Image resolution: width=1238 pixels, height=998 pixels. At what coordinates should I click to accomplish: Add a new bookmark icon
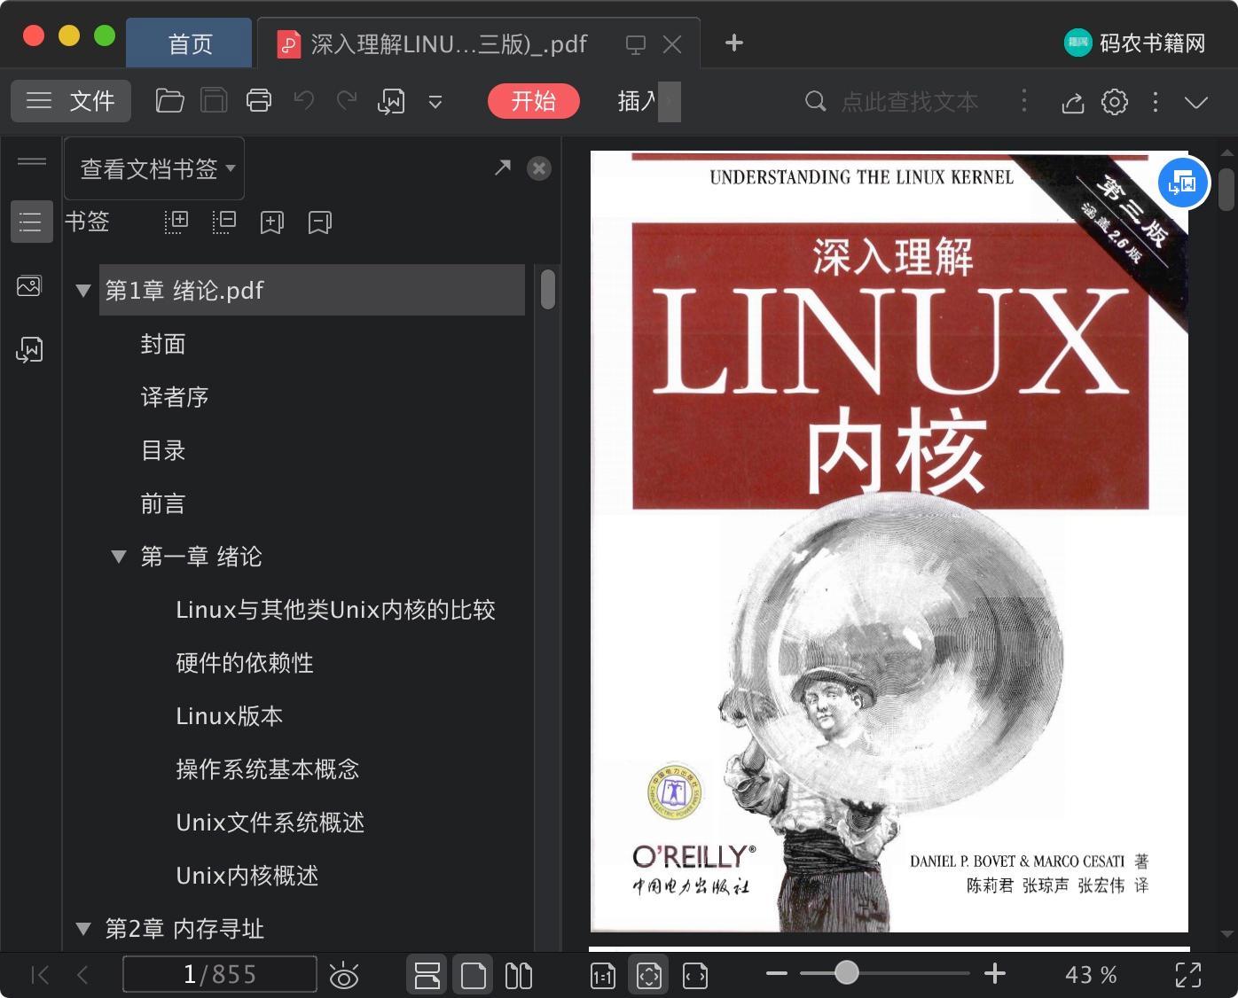[x=271, y=222]
